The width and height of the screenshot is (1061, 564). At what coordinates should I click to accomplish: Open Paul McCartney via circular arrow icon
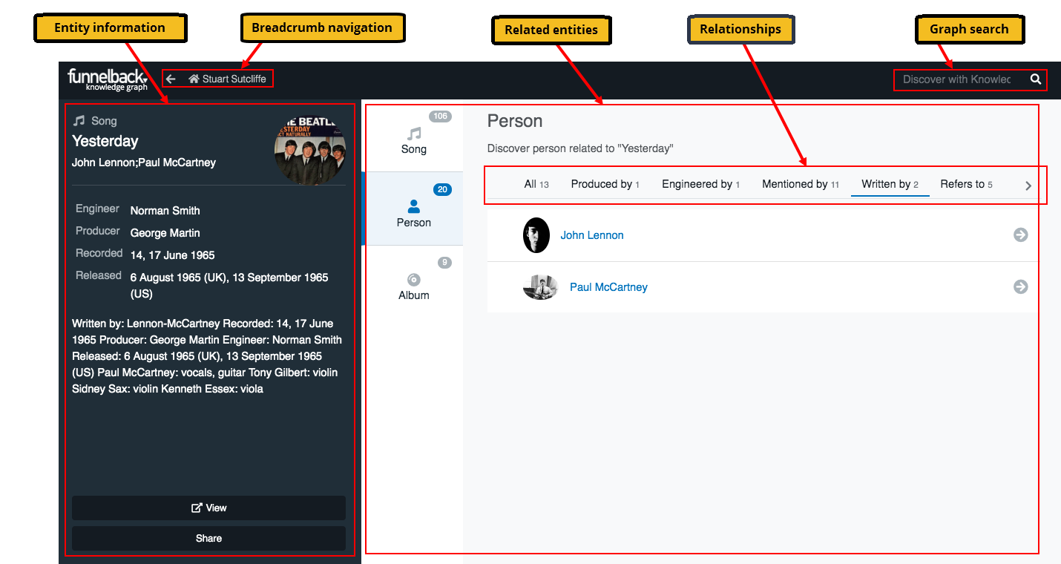click(1020, 287)
